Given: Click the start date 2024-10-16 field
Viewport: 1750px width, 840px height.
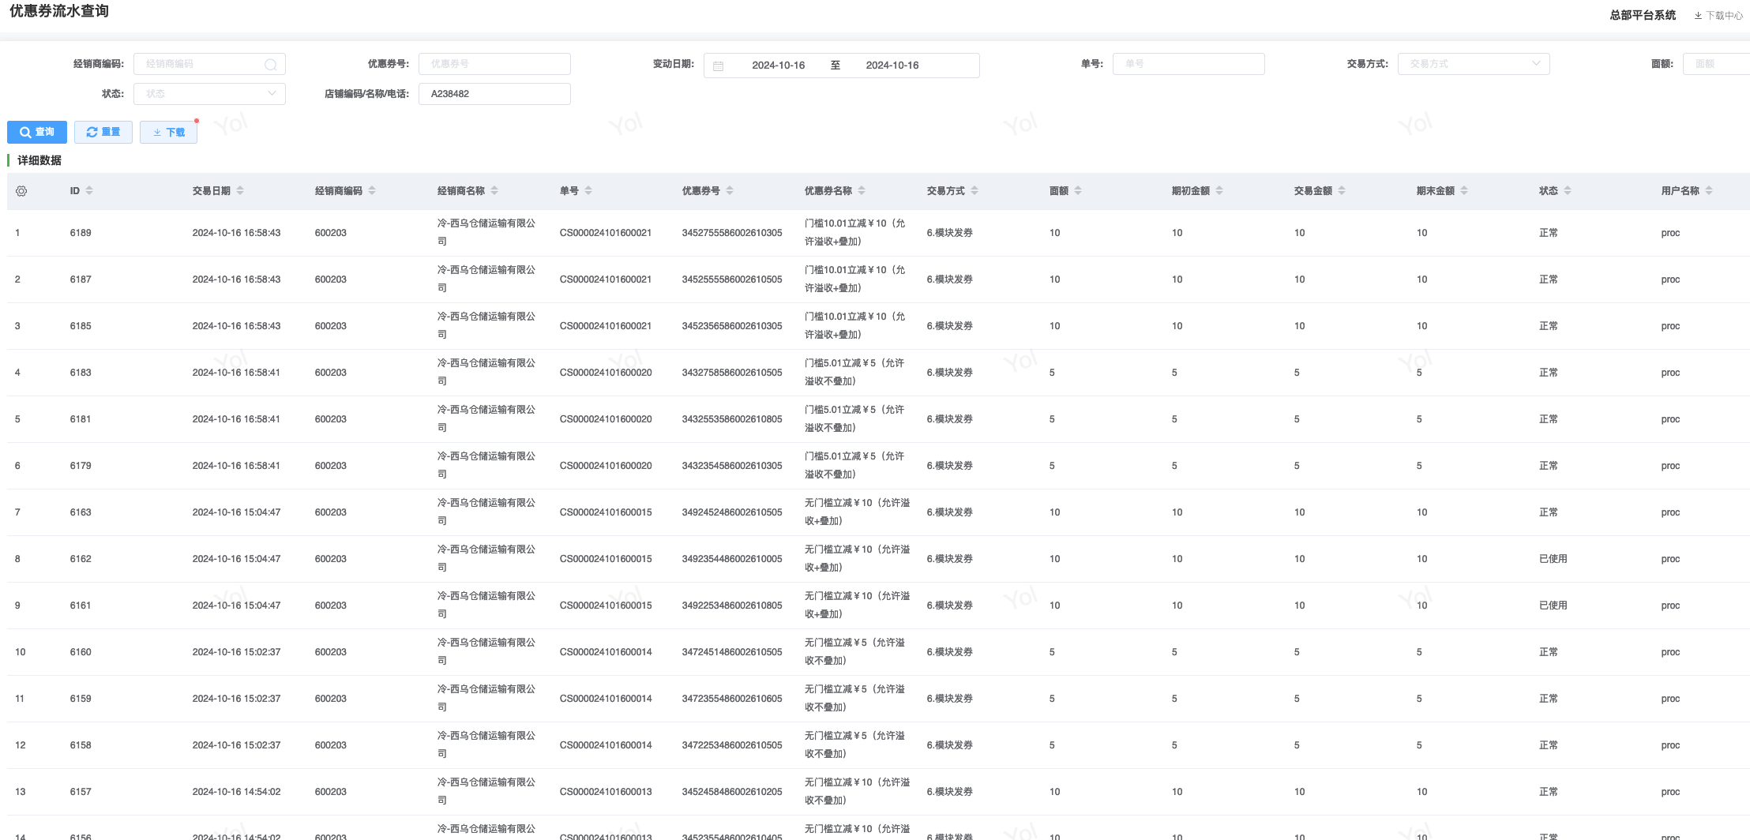Looking at the screenshot, I should (x=778, y=66).
